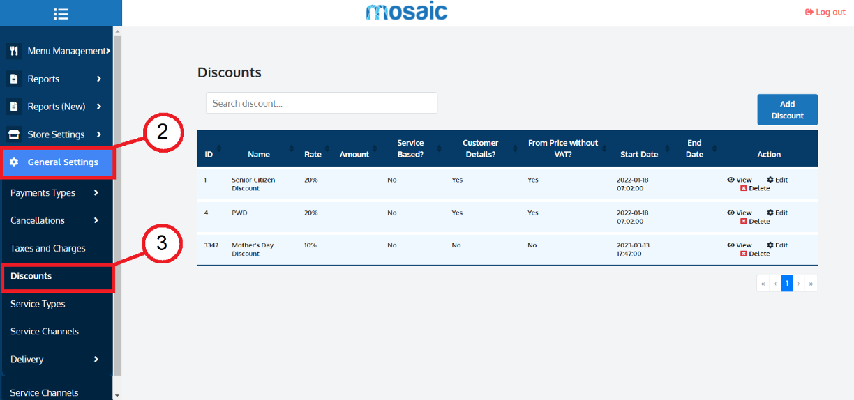This screenshot has width=854, height=400.
Task: Click the General Settings gear icon
Action: [14, 162]
